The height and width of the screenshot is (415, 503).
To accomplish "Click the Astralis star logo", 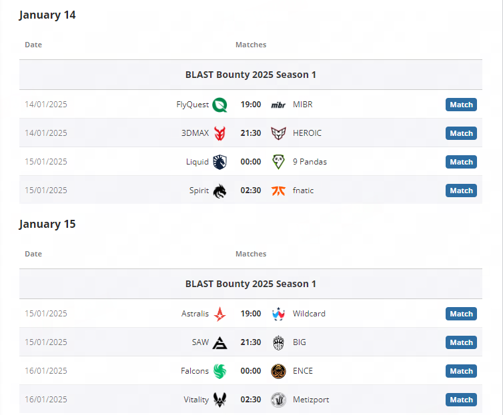I will (x=219, y=314).
